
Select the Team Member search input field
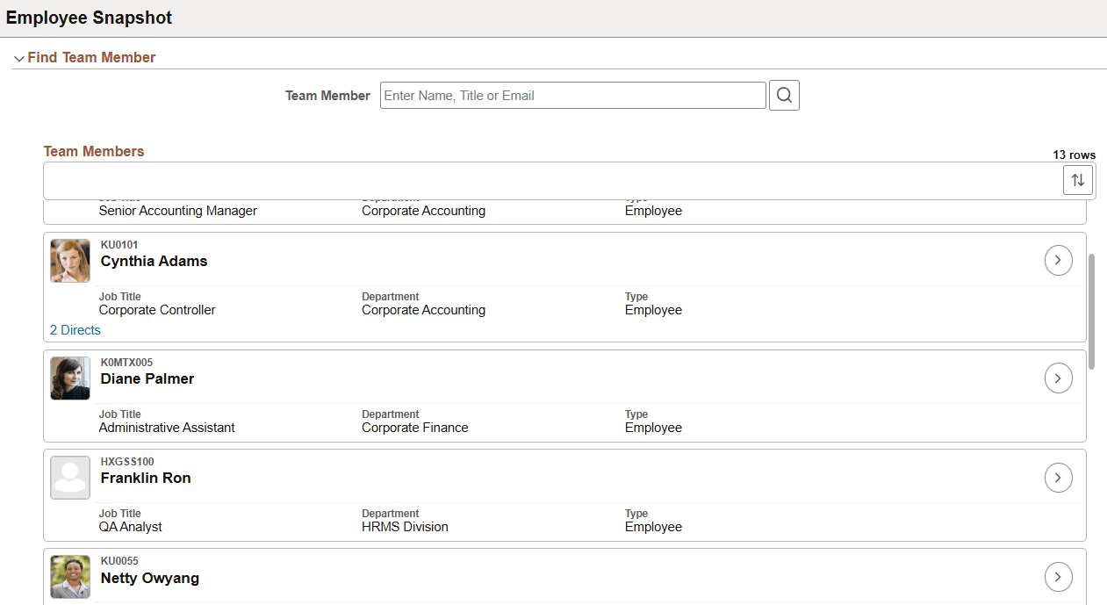[571, 95]
